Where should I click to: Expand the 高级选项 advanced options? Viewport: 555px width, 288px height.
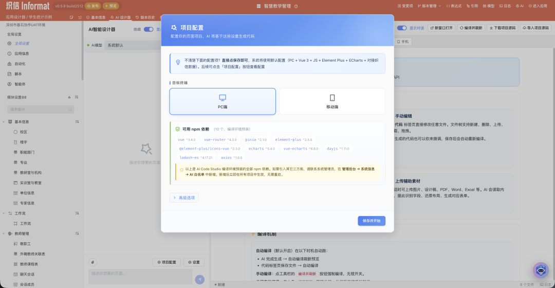click(184, 197)
